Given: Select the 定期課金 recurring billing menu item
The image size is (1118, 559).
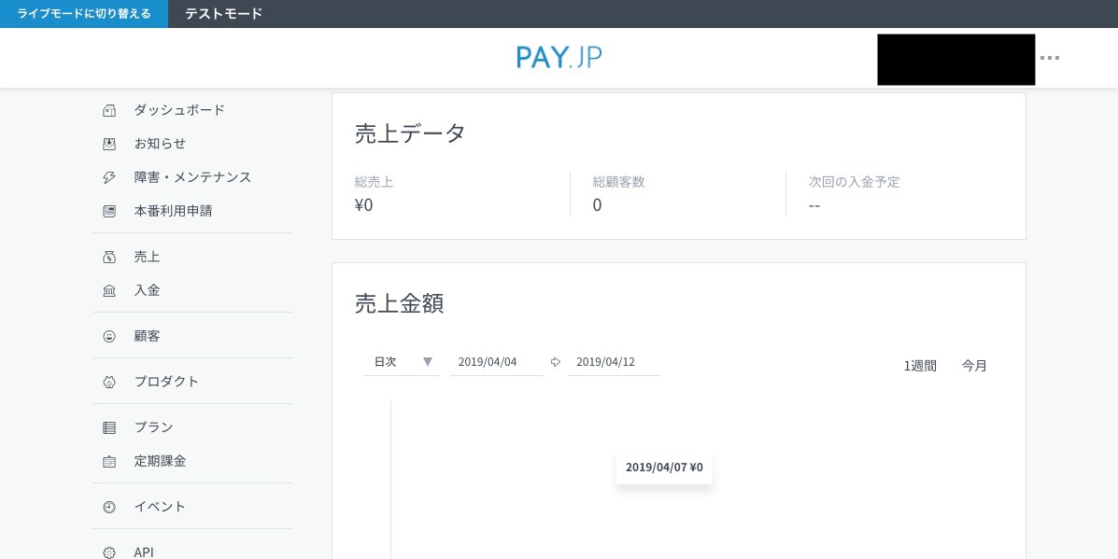Looking at the screenshot, I should (160, 460).
